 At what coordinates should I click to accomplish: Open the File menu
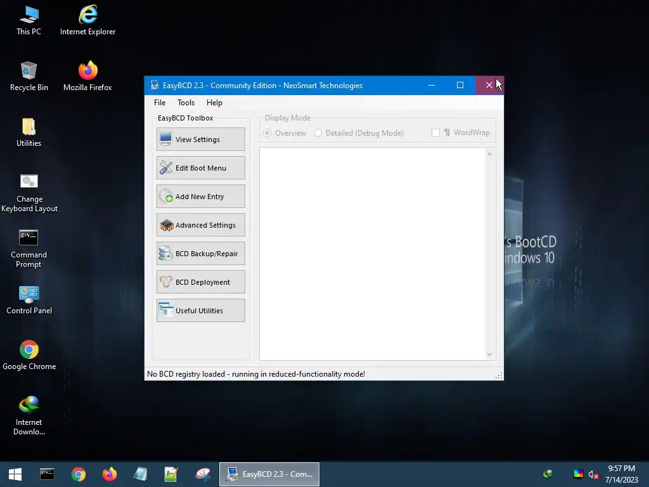(160, 103)
